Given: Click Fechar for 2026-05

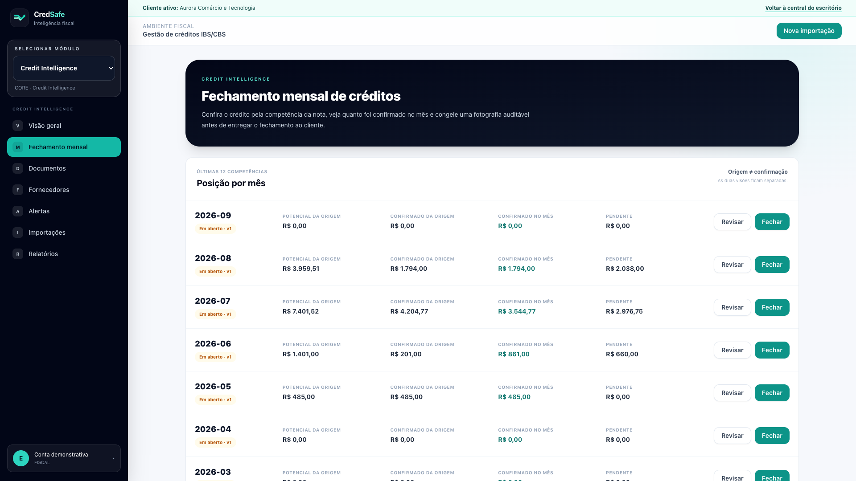Looking at the screenshot, I should 772,393.
